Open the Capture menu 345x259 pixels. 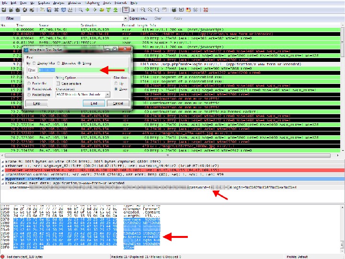pos(44,3)
